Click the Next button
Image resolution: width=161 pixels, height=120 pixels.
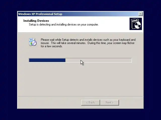109,102
